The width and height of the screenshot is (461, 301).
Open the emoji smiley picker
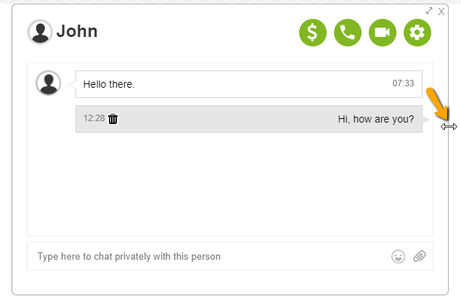coord(398,256)
